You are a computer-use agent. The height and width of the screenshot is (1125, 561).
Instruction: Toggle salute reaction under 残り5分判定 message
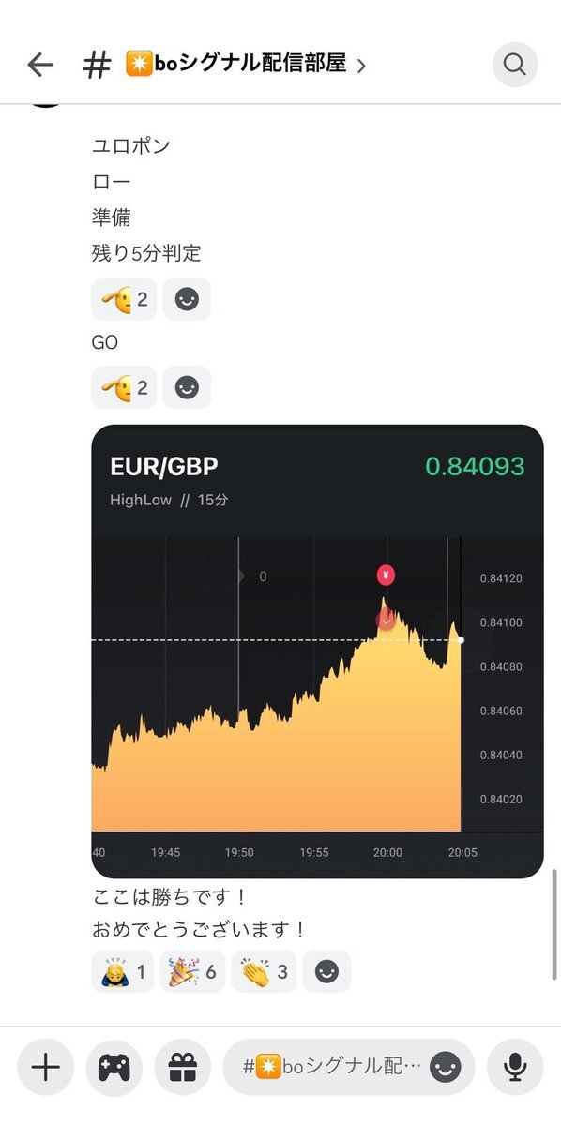[x=124, y=299]
